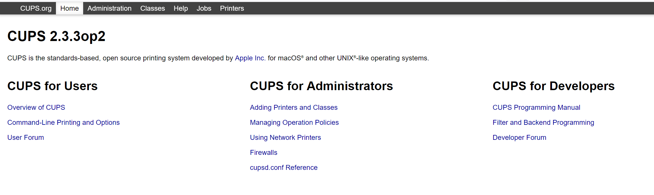654x195 pixels.
Task: Select the Home tab
Action: tap(70, 8)
